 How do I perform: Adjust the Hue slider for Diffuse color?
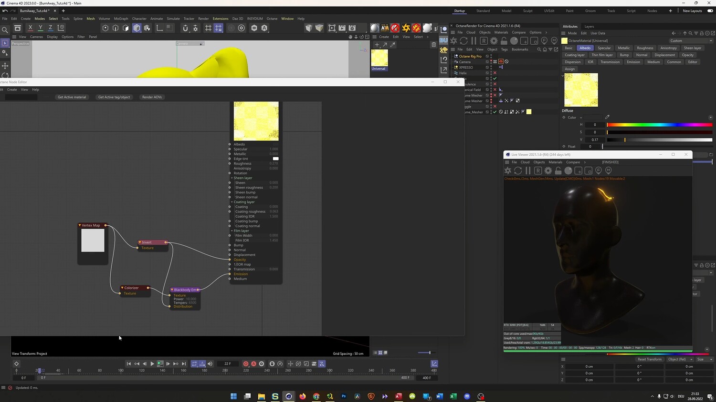pyautogui.click(x=660, y=125)
